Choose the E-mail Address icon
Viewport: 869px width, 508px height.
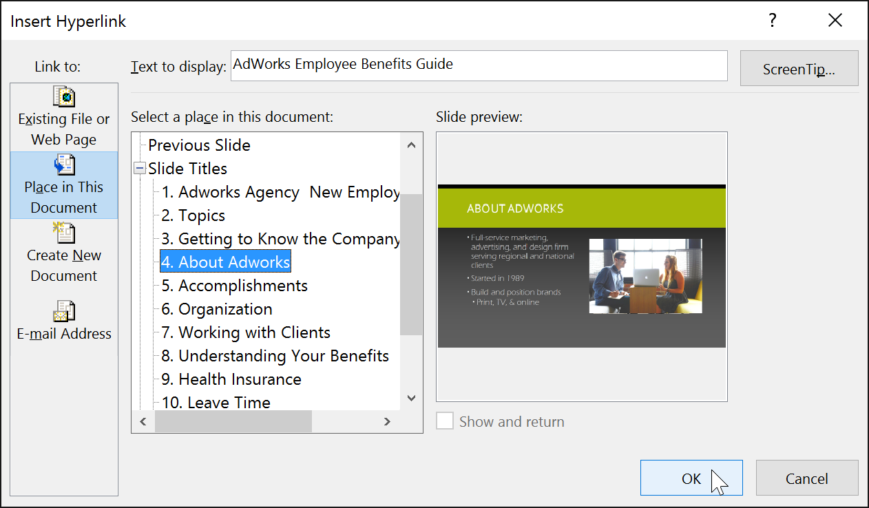click(x=64, y=312)
